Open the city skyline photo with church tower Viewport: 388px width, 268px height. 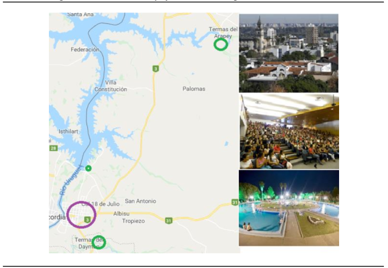(x=288, y=53)
